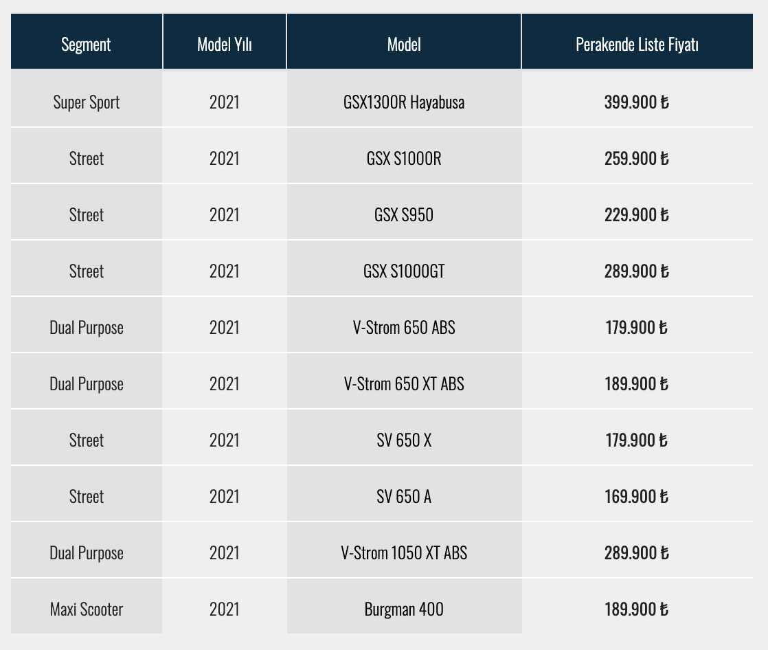Click the GSX S1000GT model name
Image resolution: width=768 pixels, height=650 pixels.
(x=404, y=271)
